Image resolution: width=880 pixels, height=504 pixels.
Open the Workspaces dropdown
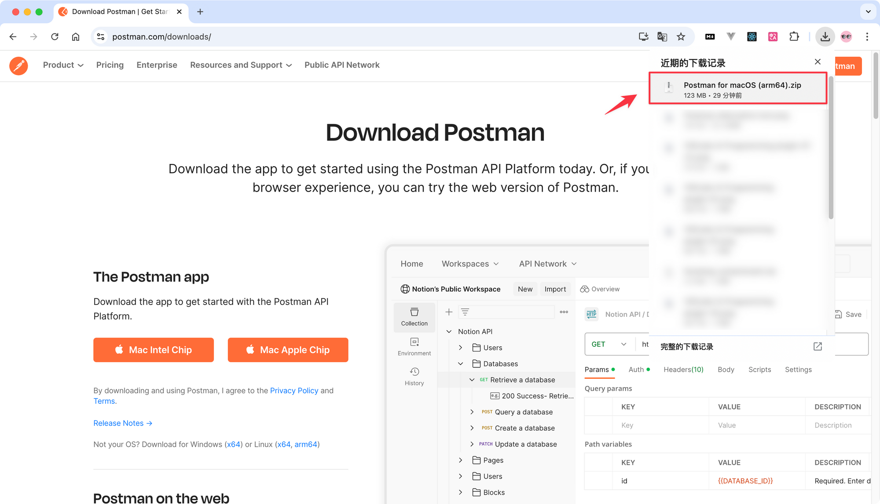[x=469, y=264]
